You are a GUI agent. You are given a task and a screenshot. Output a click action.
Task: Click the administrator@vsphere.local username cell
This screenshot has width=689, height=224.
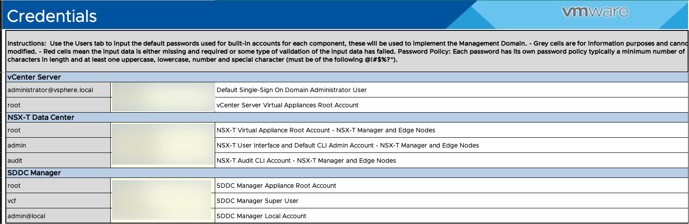click(x=58, y=90)
